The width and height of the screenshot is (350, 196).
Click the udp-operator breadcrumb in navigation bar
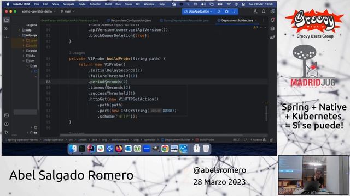(x=53, y=140)
